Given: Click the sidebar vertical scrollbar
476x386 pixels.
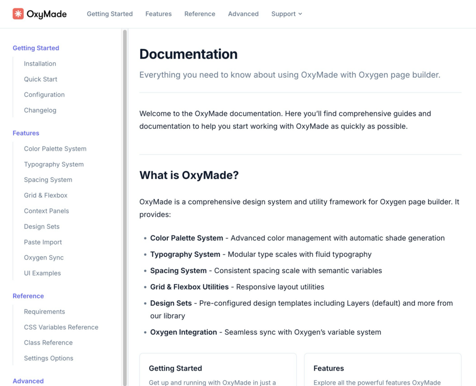Looking at the screenshot, I should click(x=125, y=207).
